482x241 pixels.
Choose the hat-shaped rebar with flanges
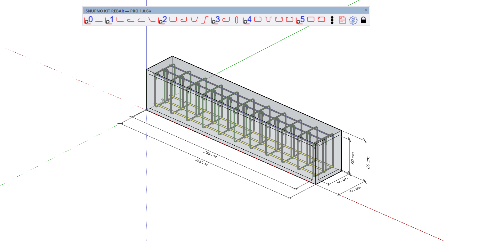tap(268, 20)
